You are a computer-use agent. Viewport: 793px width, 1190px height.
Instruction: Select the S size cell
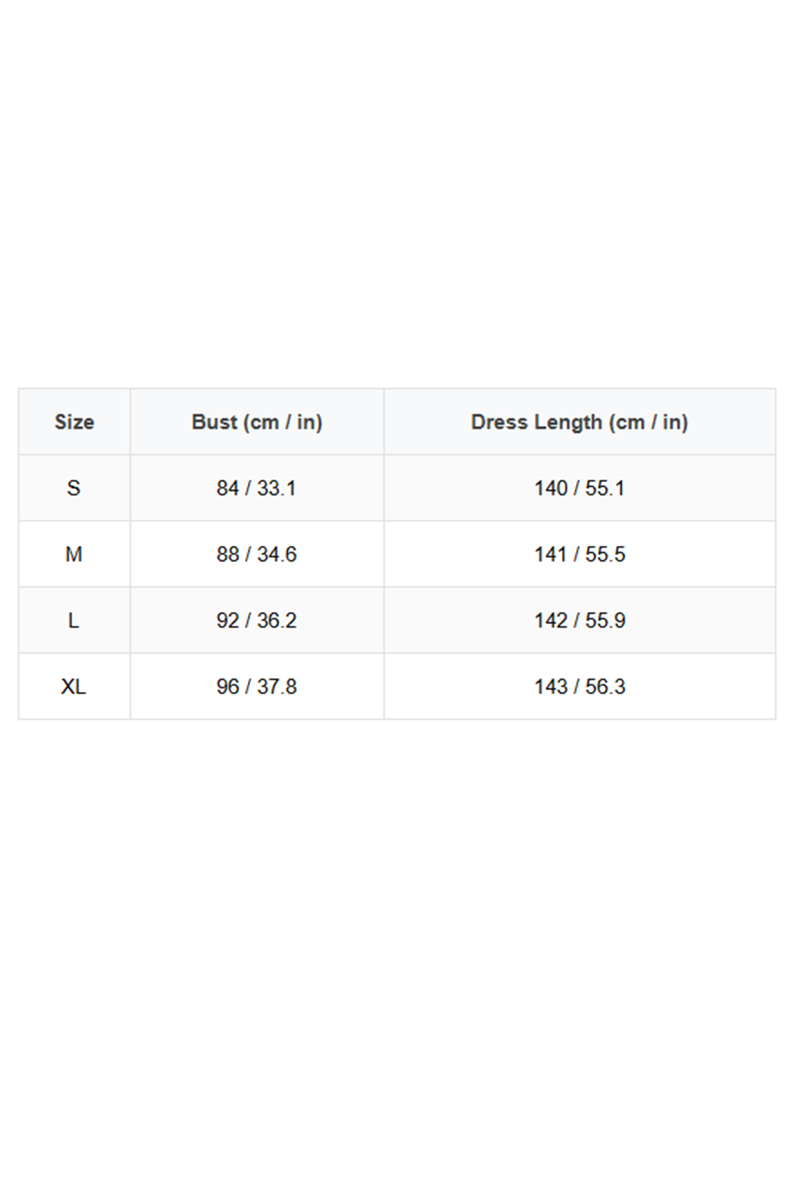tap(74, 489)
